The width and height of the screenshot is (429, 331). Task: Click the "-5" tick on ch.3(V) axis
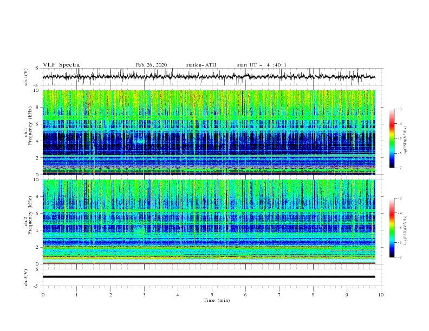pos(37,286)
